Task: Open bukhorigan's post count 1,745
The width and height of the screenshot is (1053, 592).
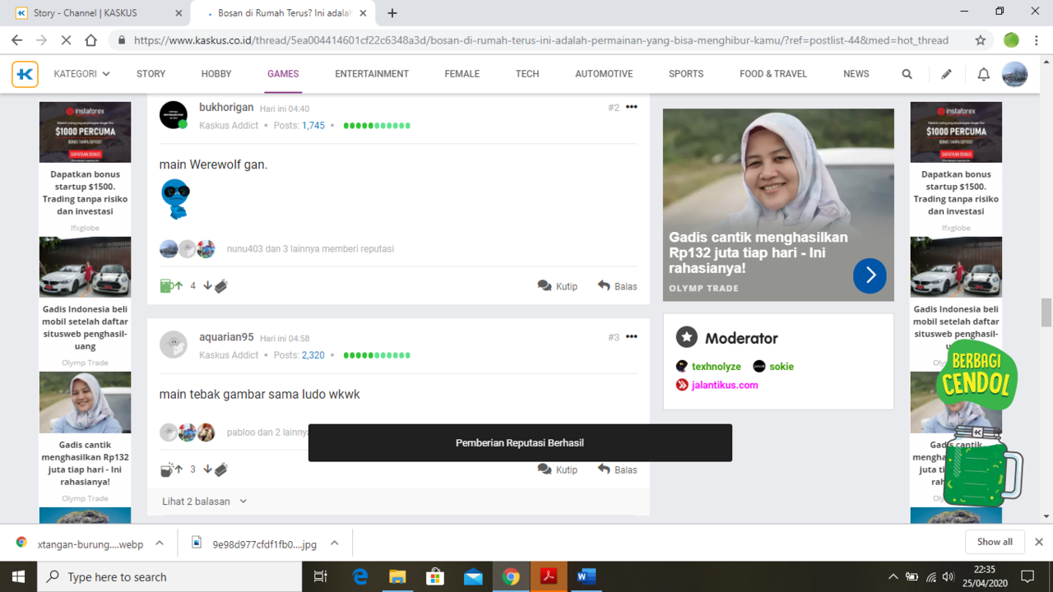Action: click(x=313, y=126)
